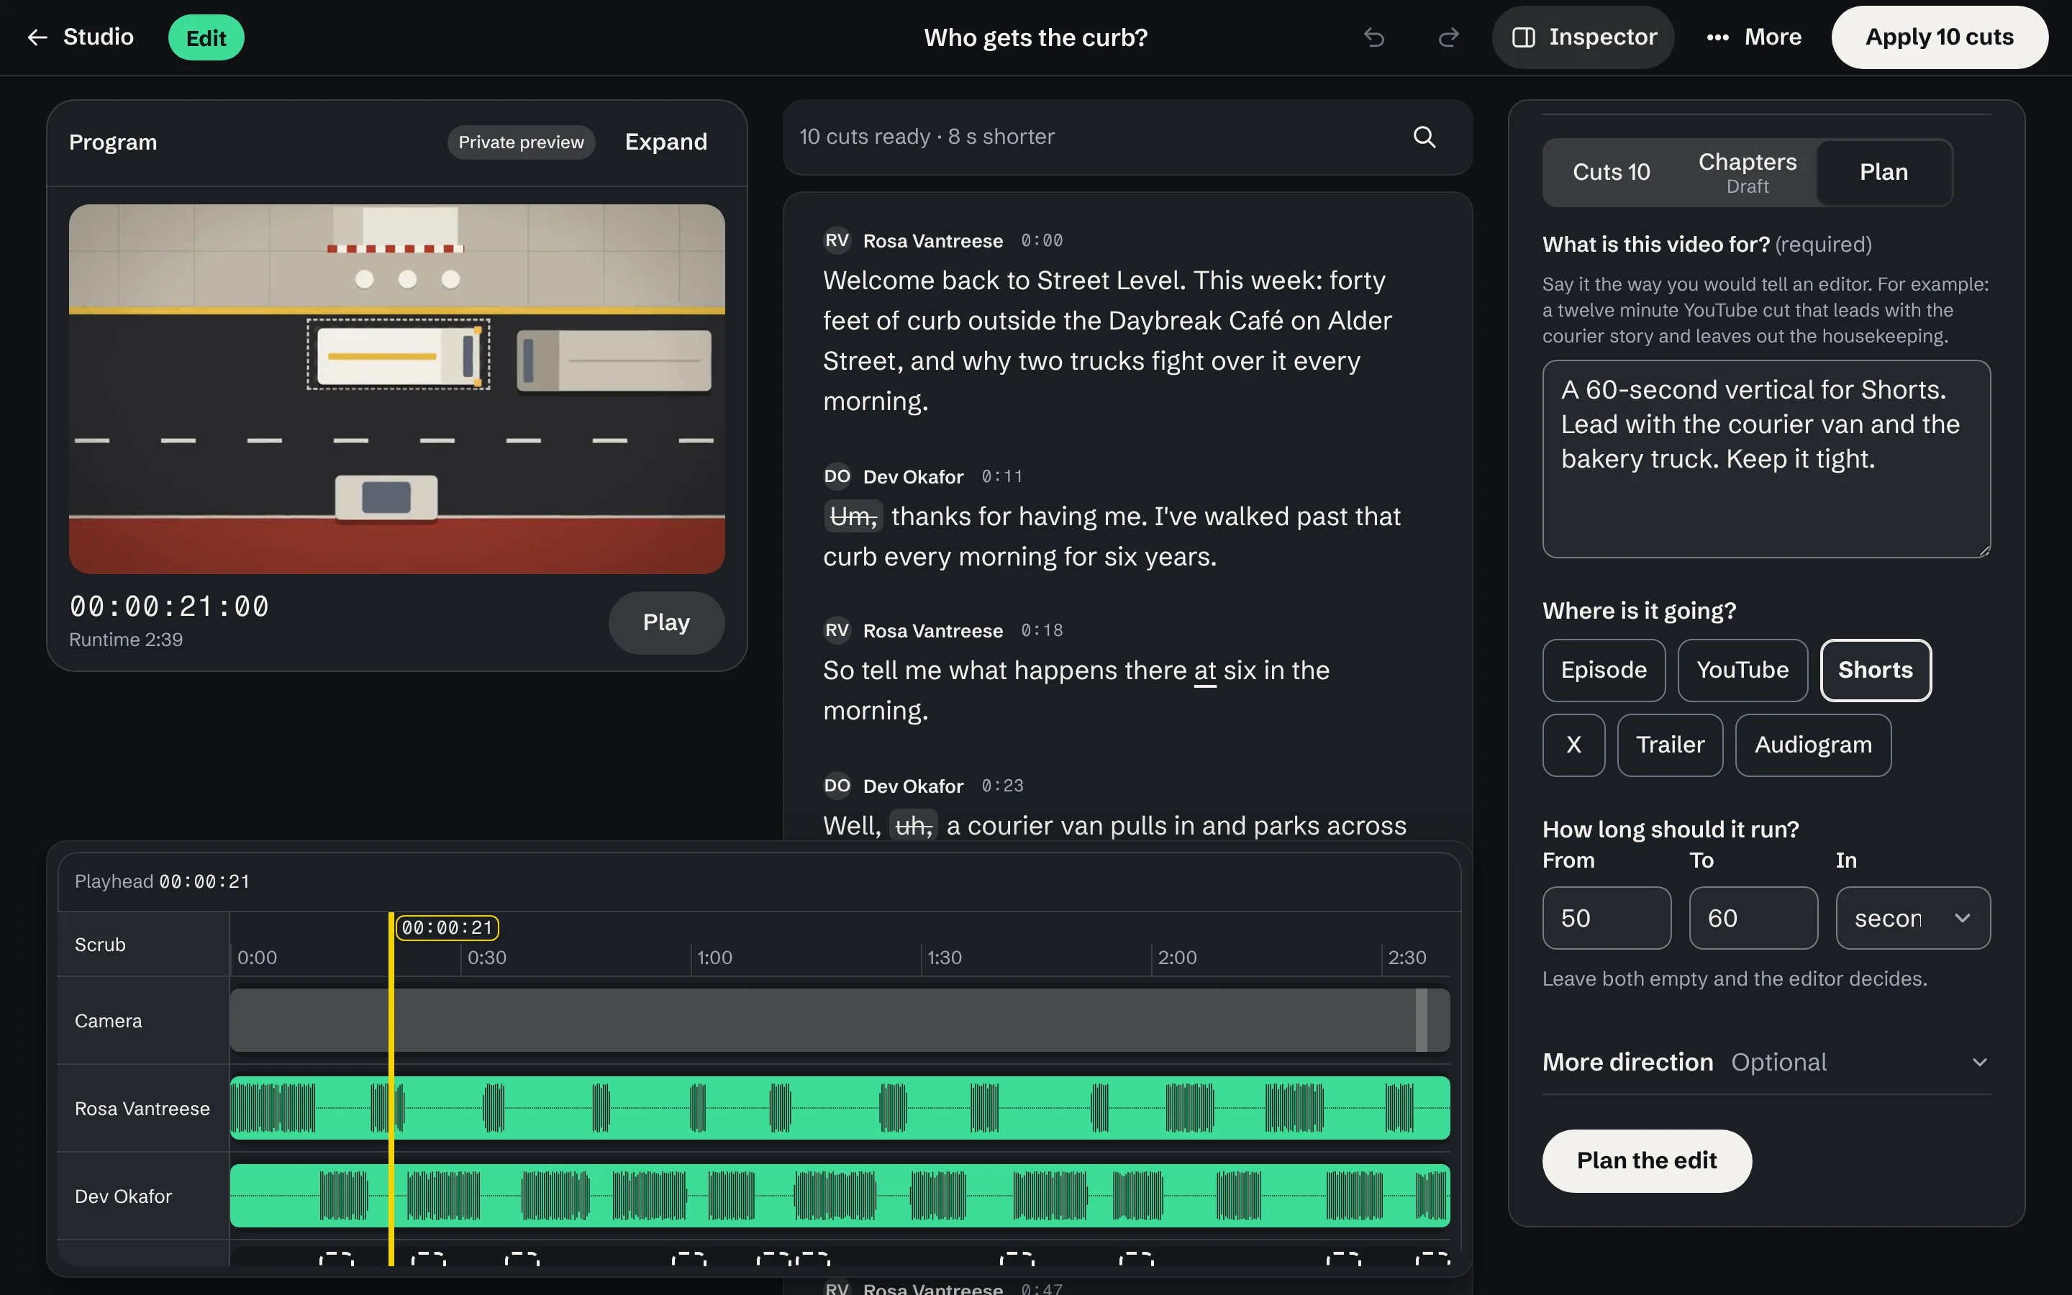Choose Episode destination
Screen dimensions: 2072x1295
tap(1604, 671)
